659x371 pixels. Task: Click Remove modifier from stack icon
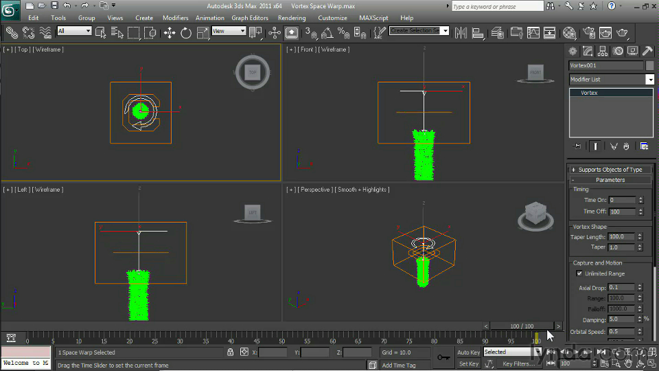pos(626,146)
